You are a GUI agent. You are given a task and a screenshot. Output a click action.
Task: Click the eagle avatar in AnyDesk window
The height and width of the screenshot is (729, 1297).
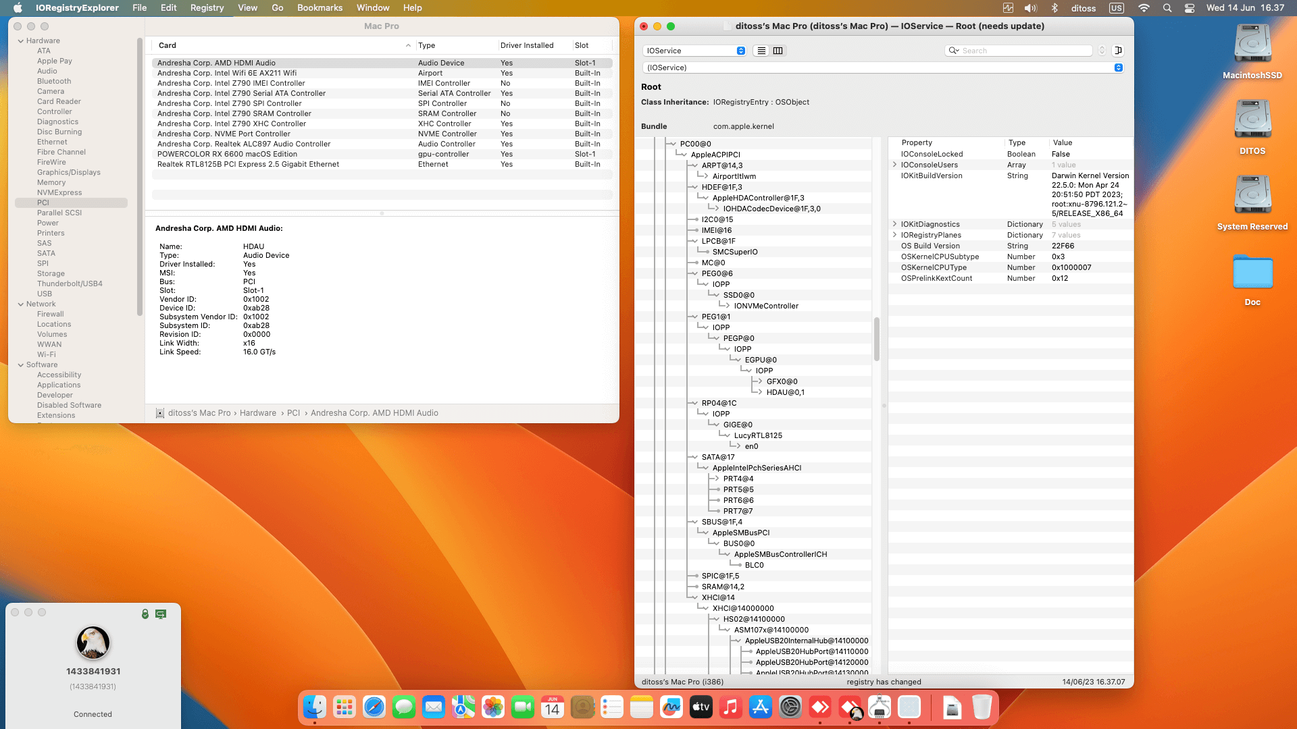[93, 642]
